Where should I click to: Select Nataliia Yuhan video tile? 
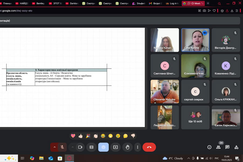[x=165, y=40]
